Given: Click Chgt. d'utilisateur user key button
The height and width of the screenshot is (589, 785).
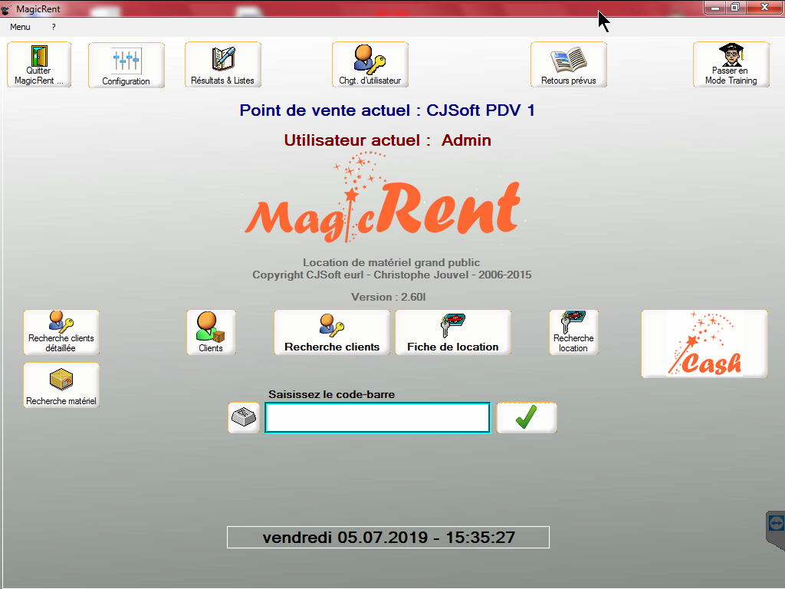Looking at the screenshot, I should pyautogui.click(x=370, y=64).
